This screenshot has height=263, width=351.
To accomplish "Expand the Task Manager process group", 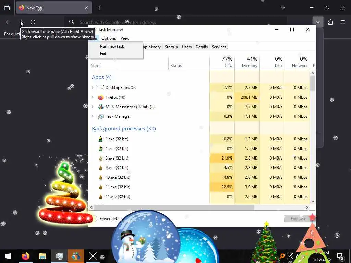I will coord(93,116).
